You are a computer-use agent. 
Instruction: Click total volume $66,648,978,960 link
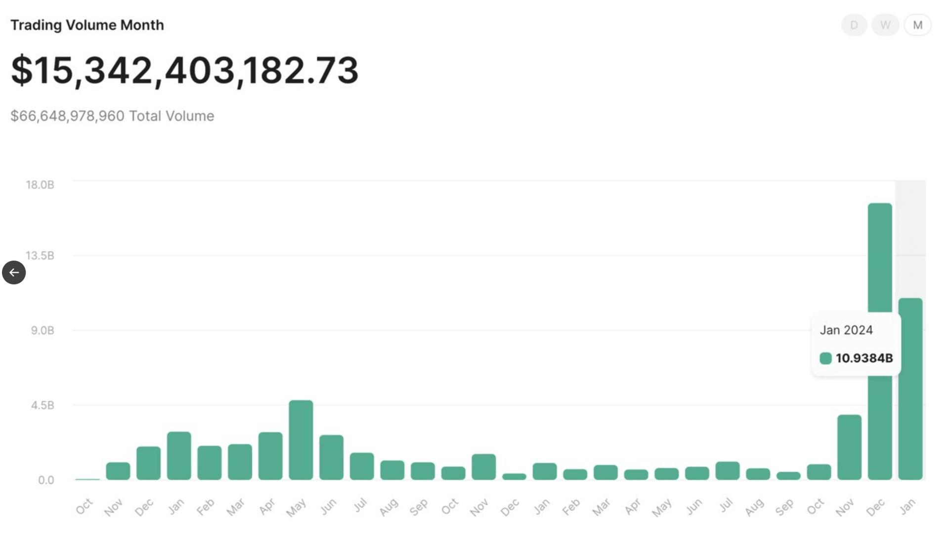pyautogui.click(x=112, y=115)
